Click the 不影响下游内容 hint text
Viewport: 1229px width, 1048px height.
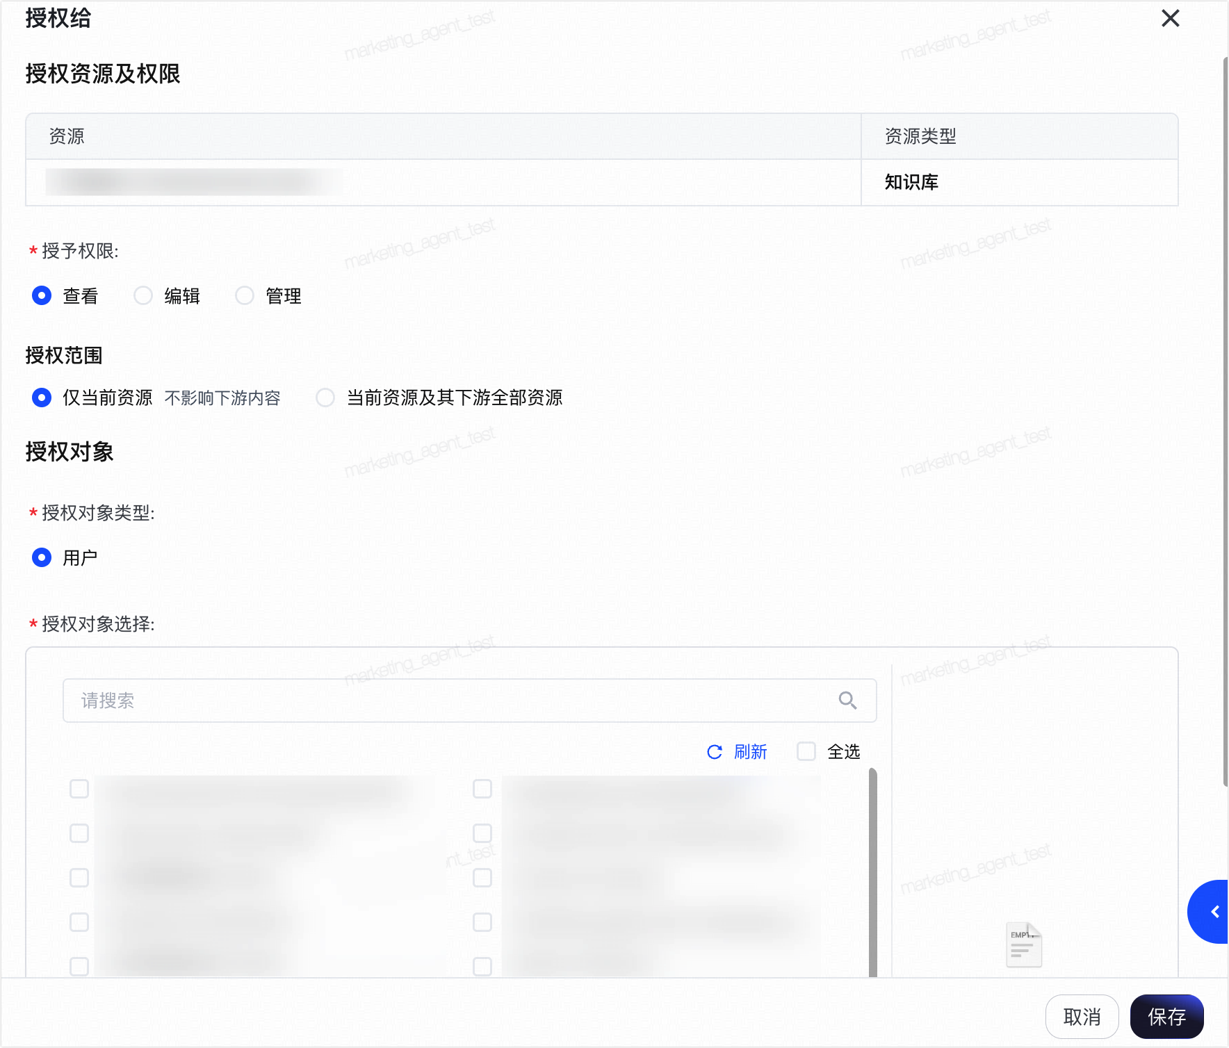(222, 398)
